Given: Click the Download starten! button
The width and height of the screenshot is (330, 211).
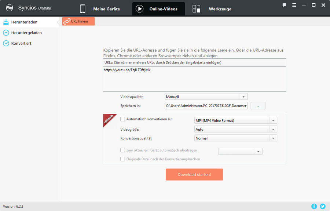Looking at the screenshot, I should point(194,174).
